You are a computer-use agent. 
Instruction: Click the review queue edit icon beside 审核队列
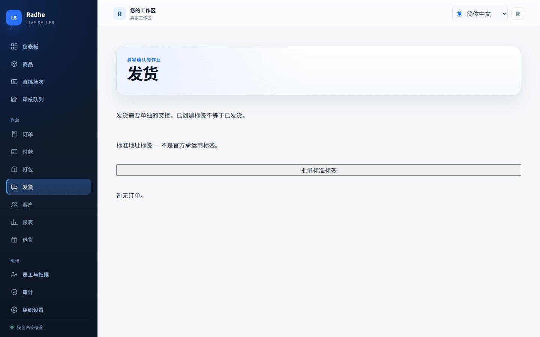(x=14, y=99)
